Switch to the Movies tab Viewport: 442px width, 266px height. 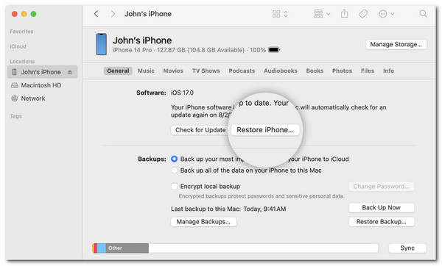tap(173, 71)
